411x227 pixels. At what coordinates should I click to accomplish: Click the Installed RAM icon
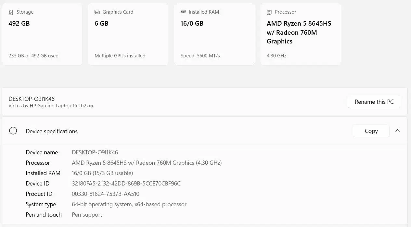(x=183, y=12)
